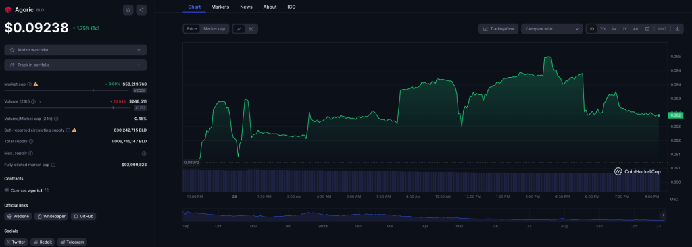Set chart range to 1Y
692x247 pixels.
point(624,28)
